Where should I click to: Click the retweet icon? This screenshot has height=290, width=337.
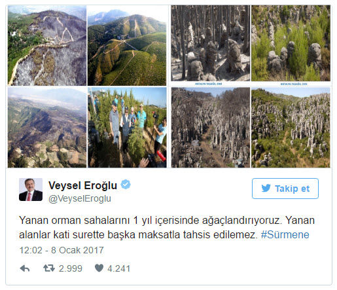click(x=49, y=268)
